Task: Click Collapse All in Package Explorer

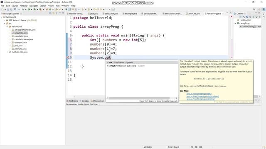Action: [x=50, y=13]
